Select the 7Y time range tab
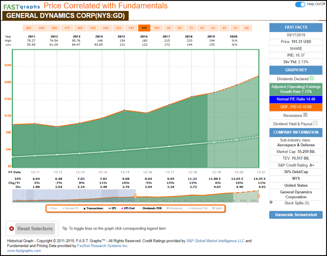The height and width of the screenshot is (256, 327). [x=191, y=28]
